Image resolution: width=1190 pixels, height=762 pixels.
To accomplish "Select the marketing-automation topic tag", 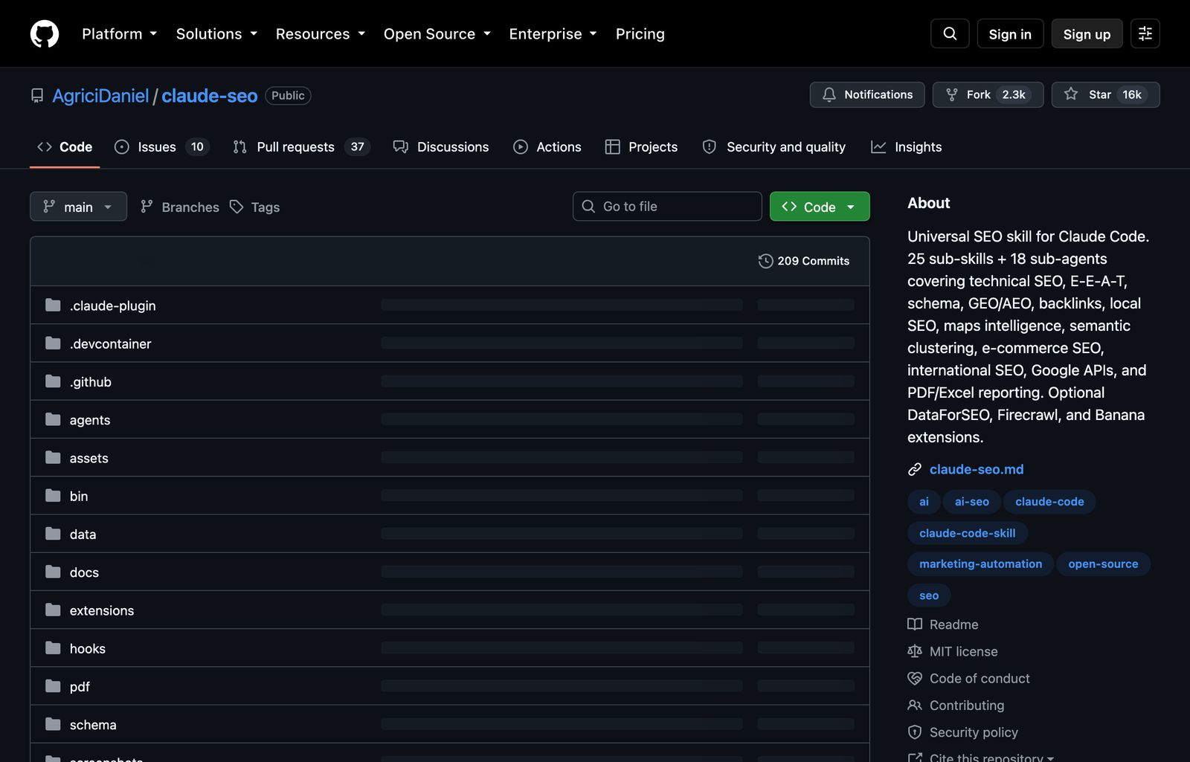I will [x=981, y=564].
